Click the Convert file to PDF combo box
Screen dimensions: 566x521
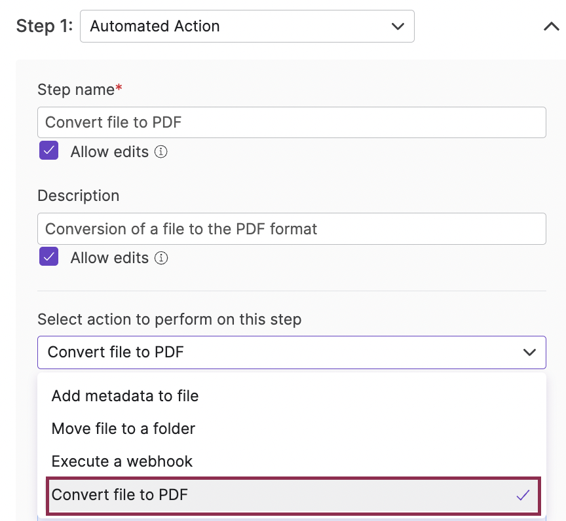292,352
